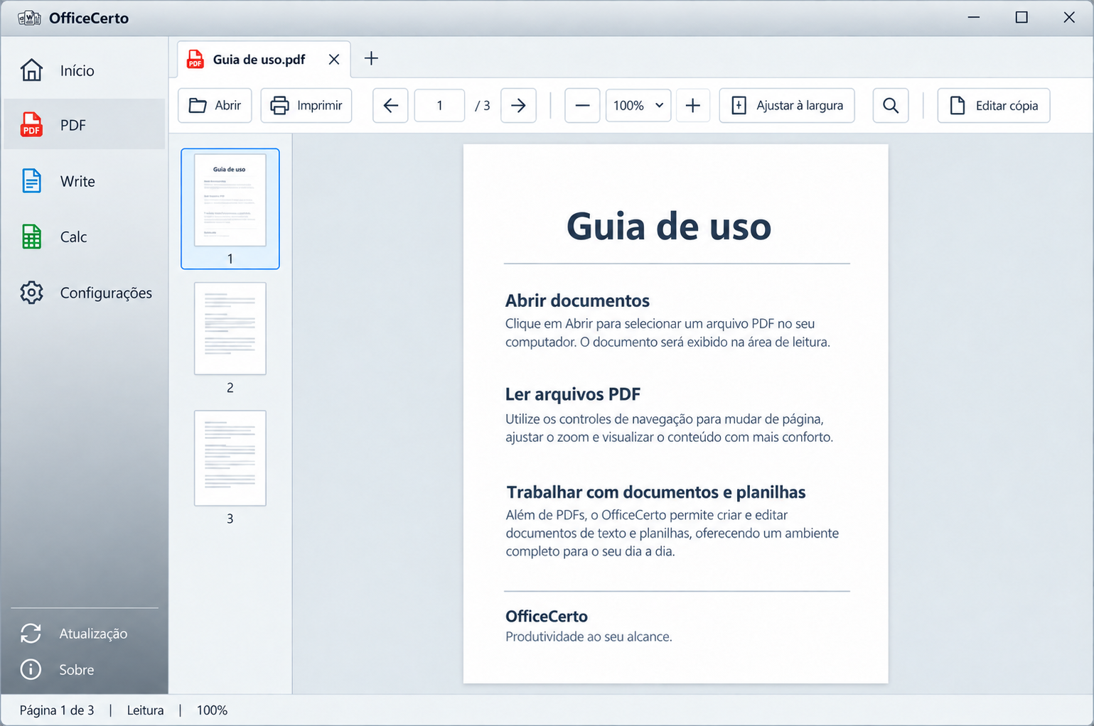
Task: Select page 1 thumbnail
Action: click(x=230, y=209)
